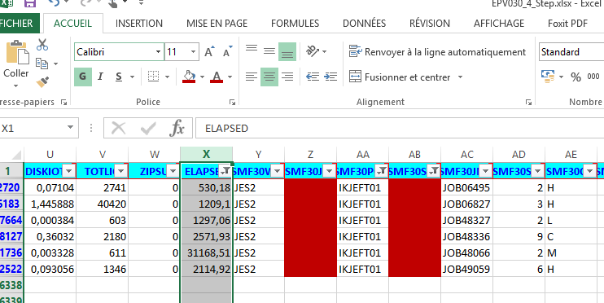Click the formula confirm check icon
The width and height of the screenshot is (604, 303).
pyautogui.click(x=148, y=128)
